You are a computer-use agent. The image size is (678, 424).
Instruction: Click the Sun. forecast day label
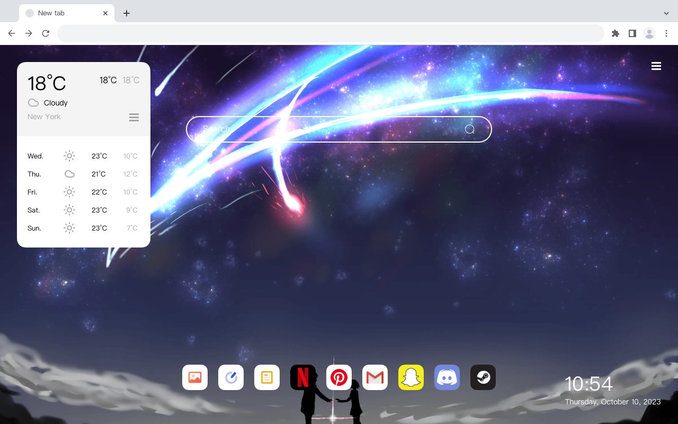coord(34,228)
